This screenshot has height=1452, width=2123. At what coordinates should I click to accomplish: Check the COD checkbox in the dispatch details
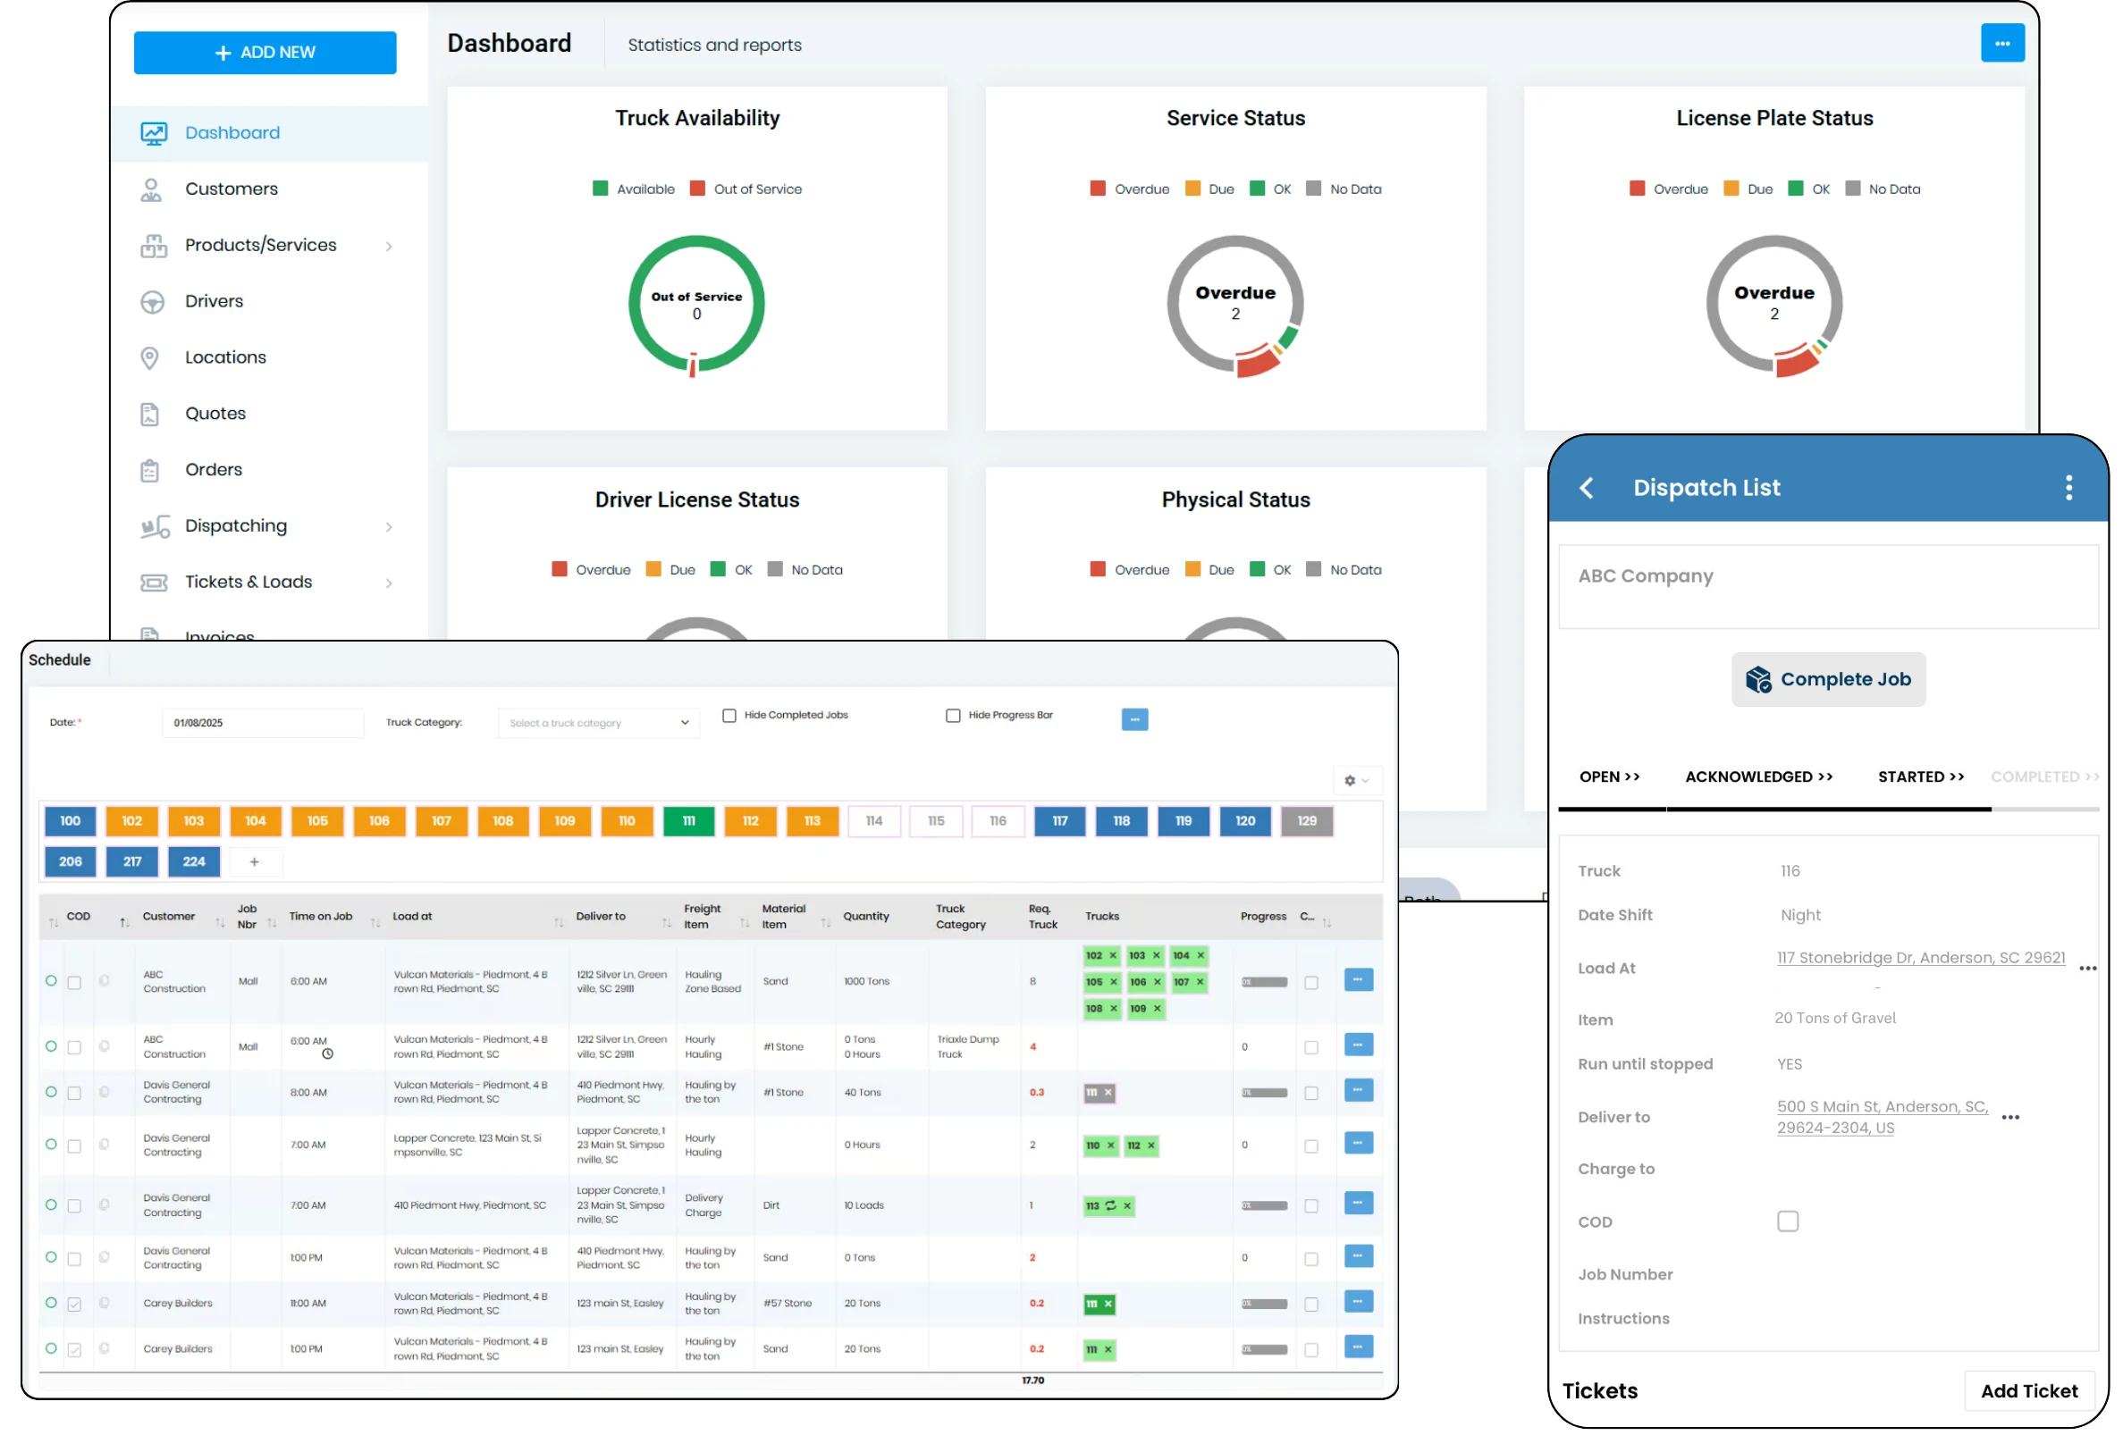point(1788,1221)
